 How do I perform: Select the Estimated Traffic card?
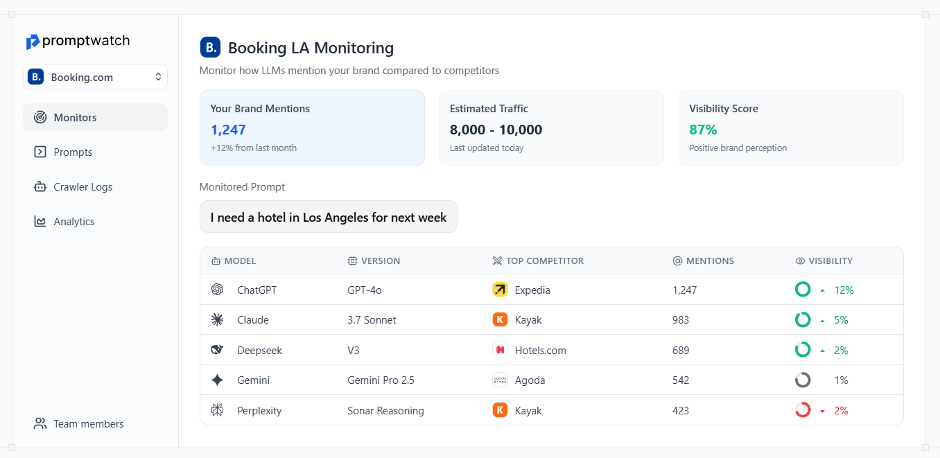(x=551, y=127)
